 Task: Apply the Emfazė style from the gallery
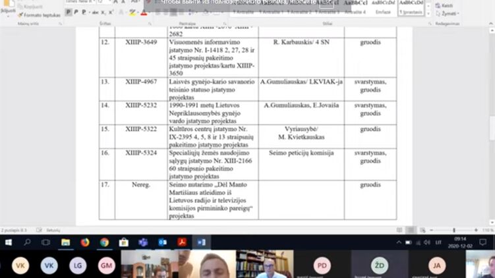coord(382,7)
